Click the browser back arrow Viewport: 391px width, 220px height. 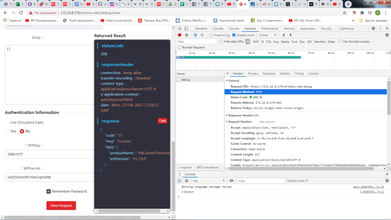tap(5, 13)
